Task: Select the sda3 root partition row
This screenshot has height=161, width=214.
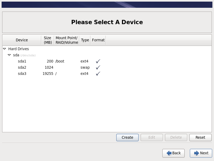Action: click(22, 74)
